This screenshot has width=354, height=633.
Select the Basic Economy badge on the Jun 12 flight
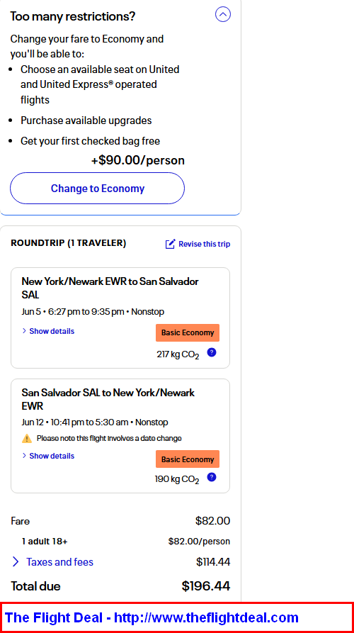[x=188, y=459]
